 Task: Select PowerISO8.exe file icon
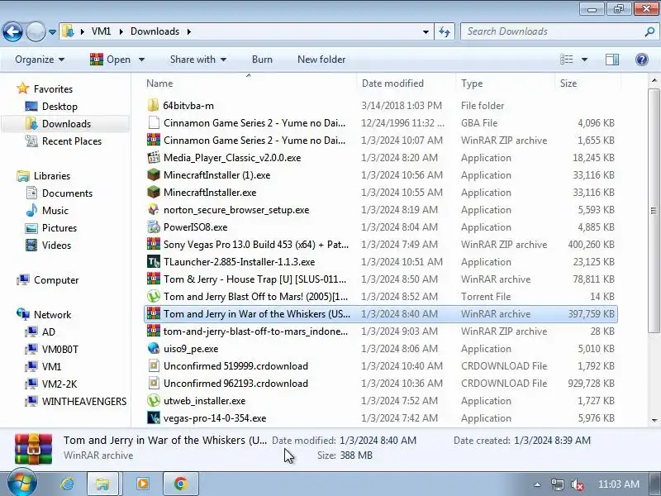point(154,227)
